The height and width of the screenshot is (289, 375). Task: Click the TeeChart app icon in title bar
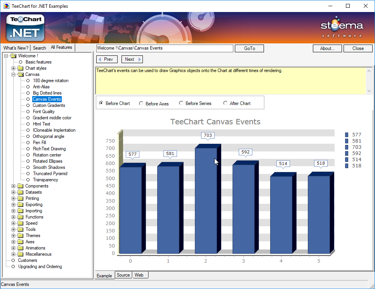point(7,6)
